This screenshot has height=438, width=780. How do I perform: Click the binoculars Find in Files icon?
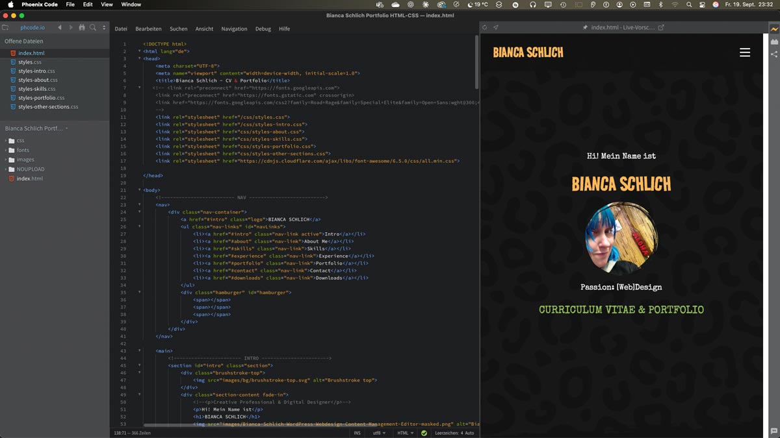82,28
